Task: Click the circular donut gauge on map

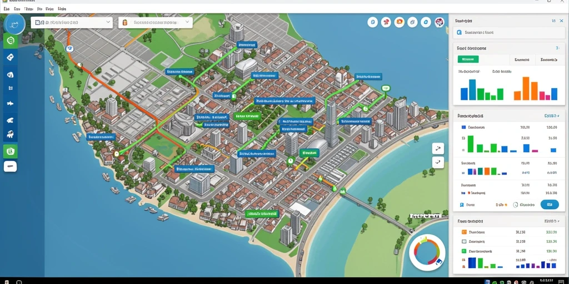Action: (427, 252)
